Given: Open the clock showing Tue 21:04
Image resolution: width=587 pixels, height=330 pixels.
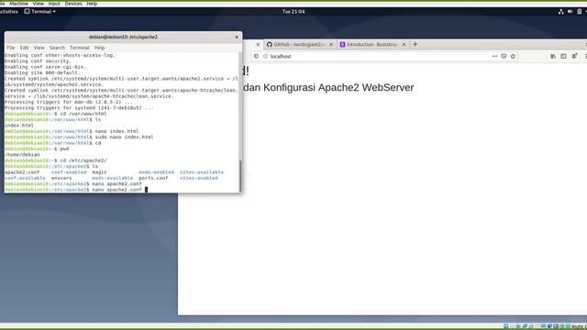Looking at the screenshot, I should [293, 12].
